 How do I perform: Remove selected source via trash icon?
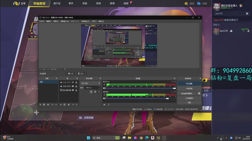click(65, 105)
